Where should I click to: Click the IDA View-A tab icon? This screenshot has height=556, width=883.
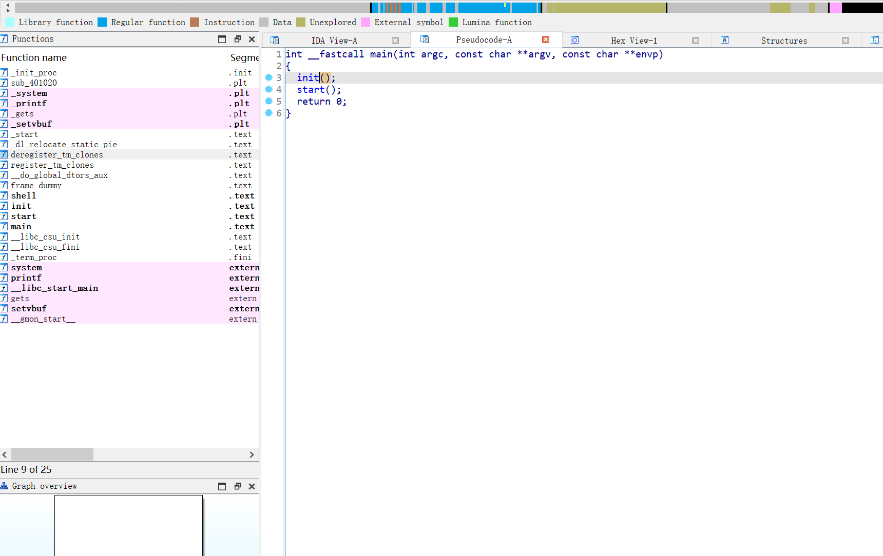275,40
